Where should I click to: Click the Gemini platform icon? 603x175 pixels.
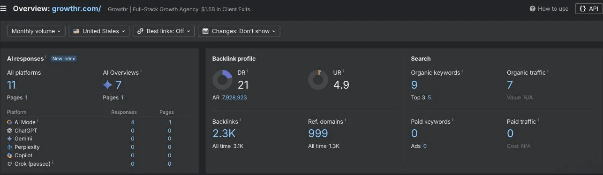tap(9, 139)
